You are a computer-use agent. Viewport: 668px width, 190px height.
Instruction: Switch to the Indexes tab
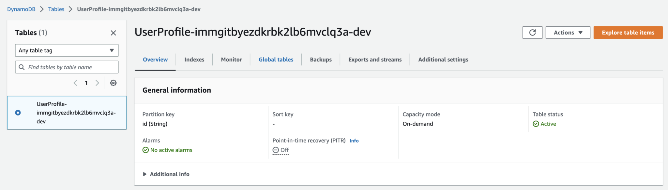click(x=194, y=60)
